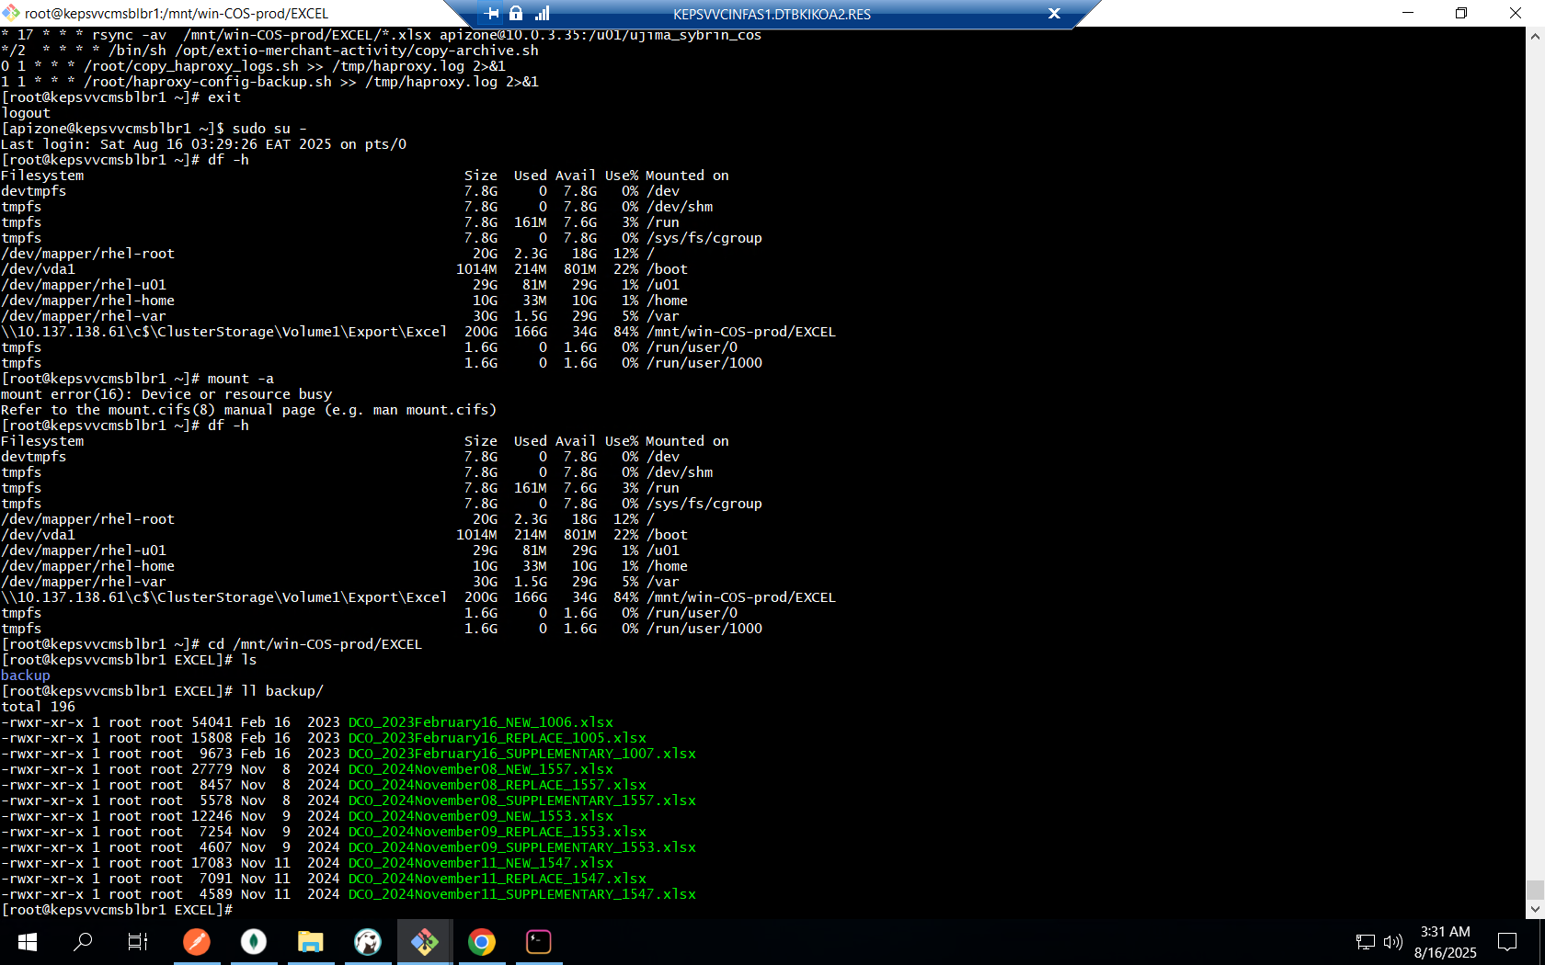This screenshot has width=1545, height=965.
Task: Open the network status tray icon
Action: [1366, 942]
